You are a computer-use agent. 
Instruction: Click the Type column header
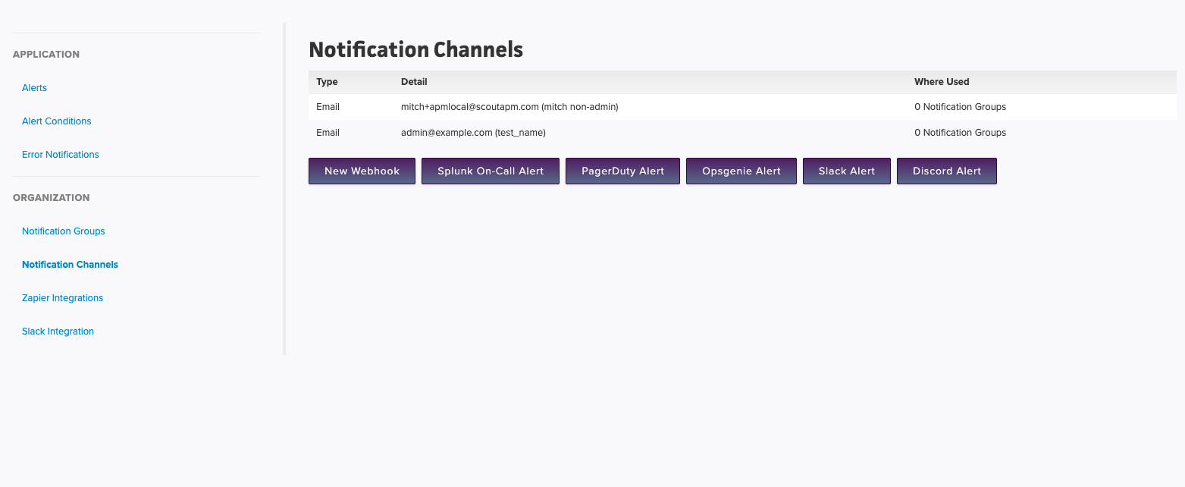pos(327,82)
